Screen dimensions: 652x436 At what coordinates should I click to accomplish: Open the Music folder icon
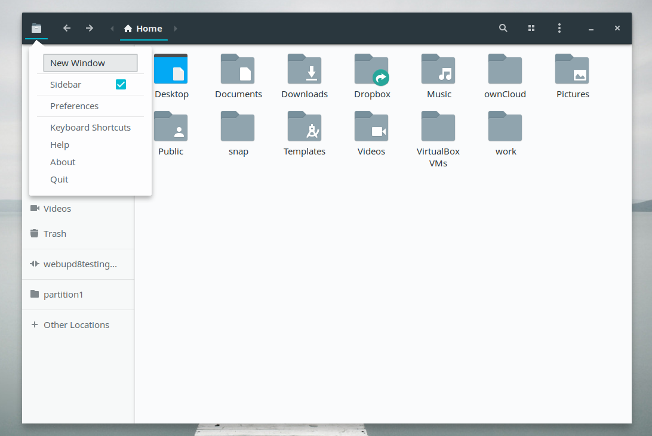438,69
